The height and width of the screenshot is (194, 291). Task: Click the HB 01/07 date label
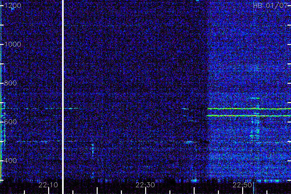(x=270, y=5)
